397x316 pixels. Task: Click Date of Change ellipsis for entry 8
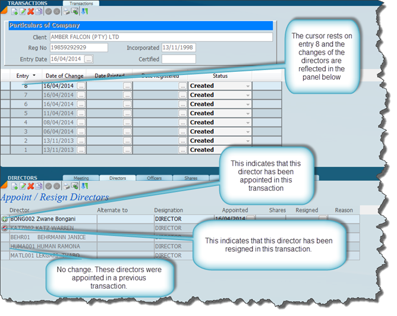point(81,86)
